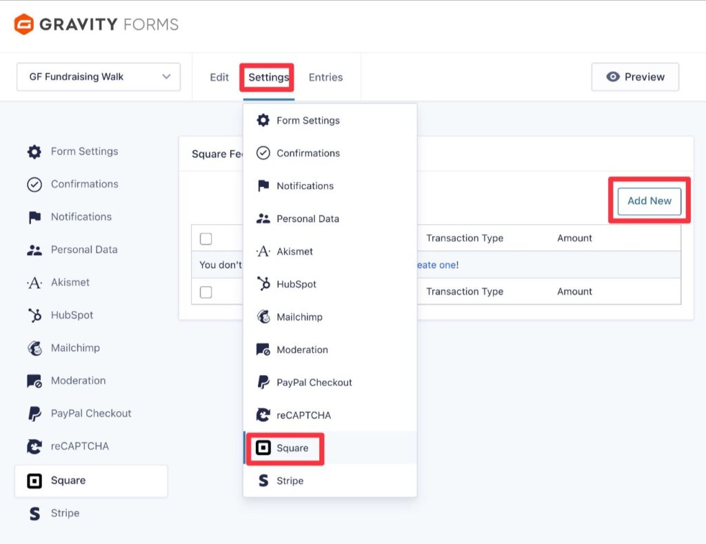Open Confirmations text in left sidebar
The image size is (706, 544).
tap(85, 183)
